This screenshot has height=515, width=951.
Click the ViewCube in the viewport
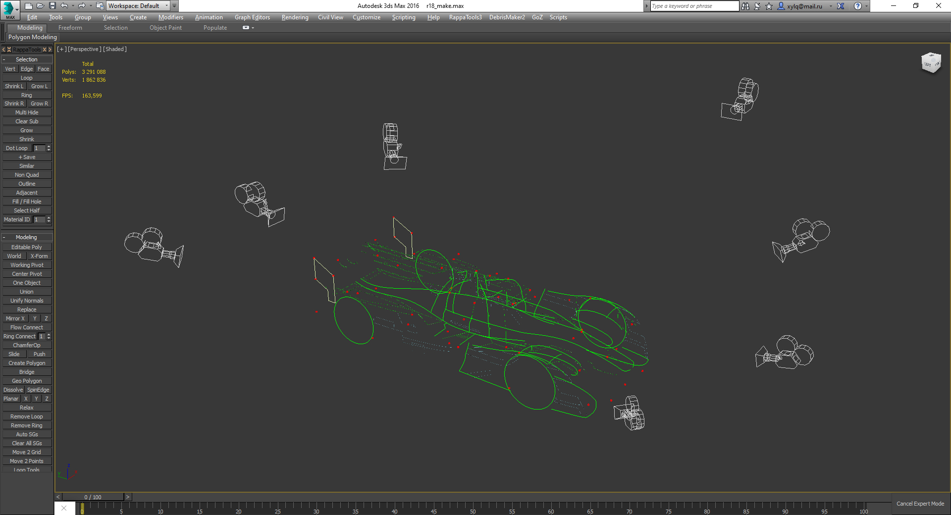(931, 63)
